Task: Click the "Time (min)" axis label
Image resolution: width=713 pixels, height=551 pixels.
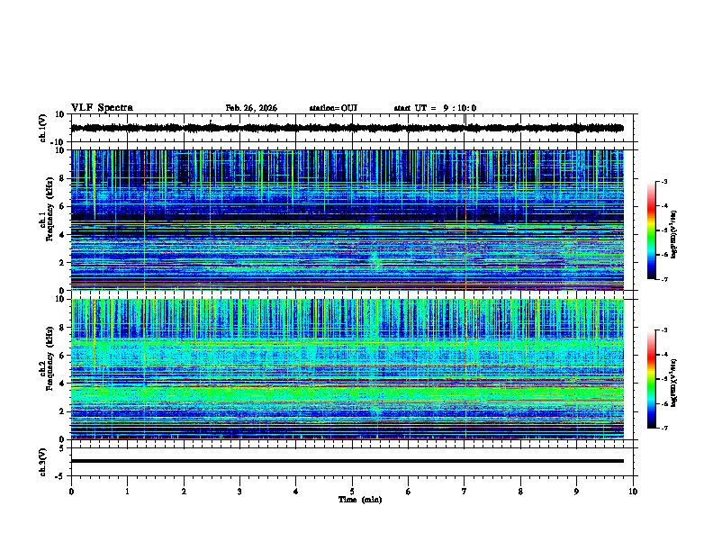Action: 360,500
